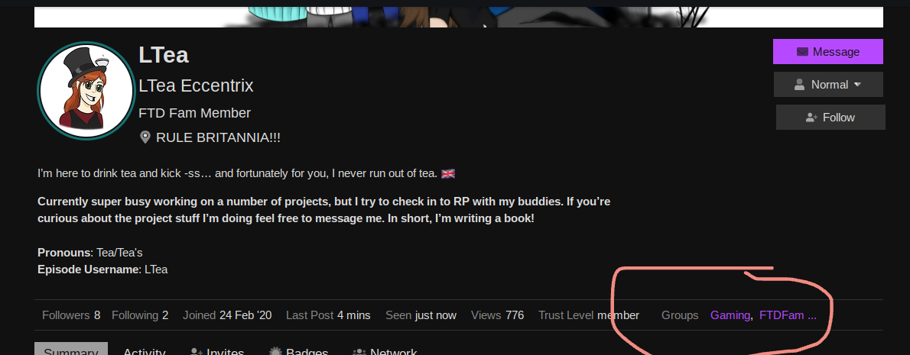Switch to the Summary tab

click(x=71, y=349)
